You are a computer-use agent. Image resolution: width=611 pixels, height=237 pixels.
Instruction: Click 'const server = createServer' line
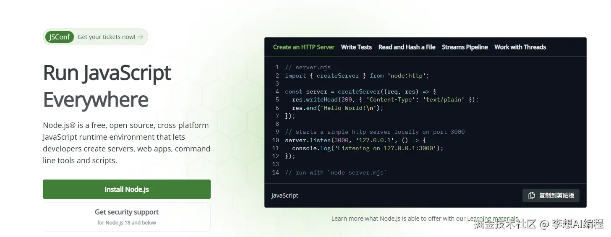[361, 91]
